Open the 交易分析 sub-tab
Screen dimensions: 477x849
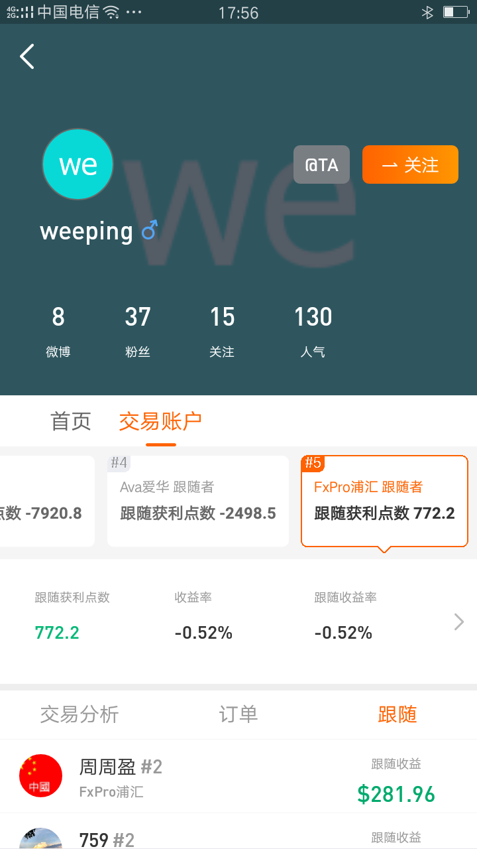79,714
